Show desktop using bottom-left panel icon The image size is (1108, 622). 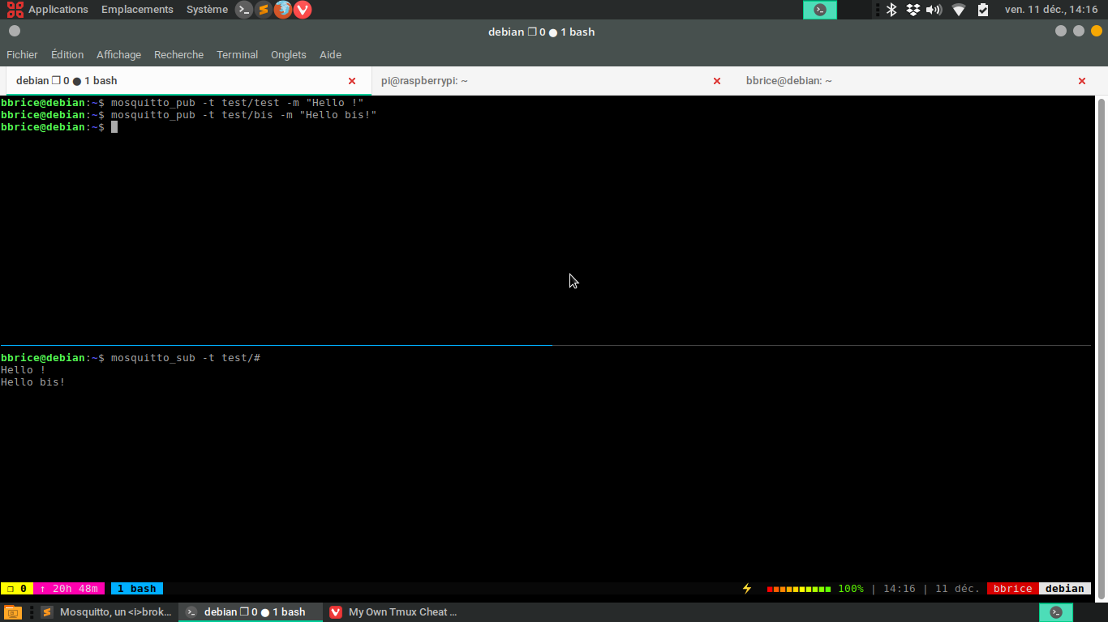[13, 612]
